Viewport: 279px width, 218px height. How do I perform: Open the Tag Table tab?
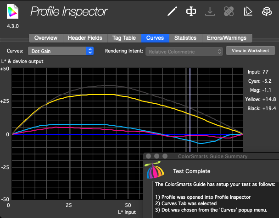point(124,38)
